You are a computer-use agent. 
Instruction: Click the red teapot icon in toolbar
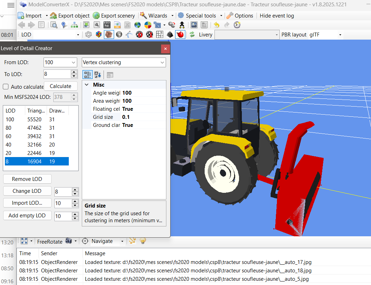coord(180,34)
